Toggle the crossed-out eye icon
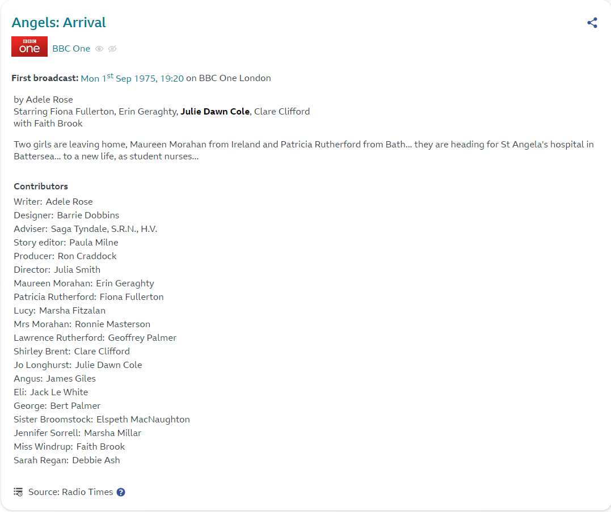Screen dimensions: 611x512 tap(112, 49)
